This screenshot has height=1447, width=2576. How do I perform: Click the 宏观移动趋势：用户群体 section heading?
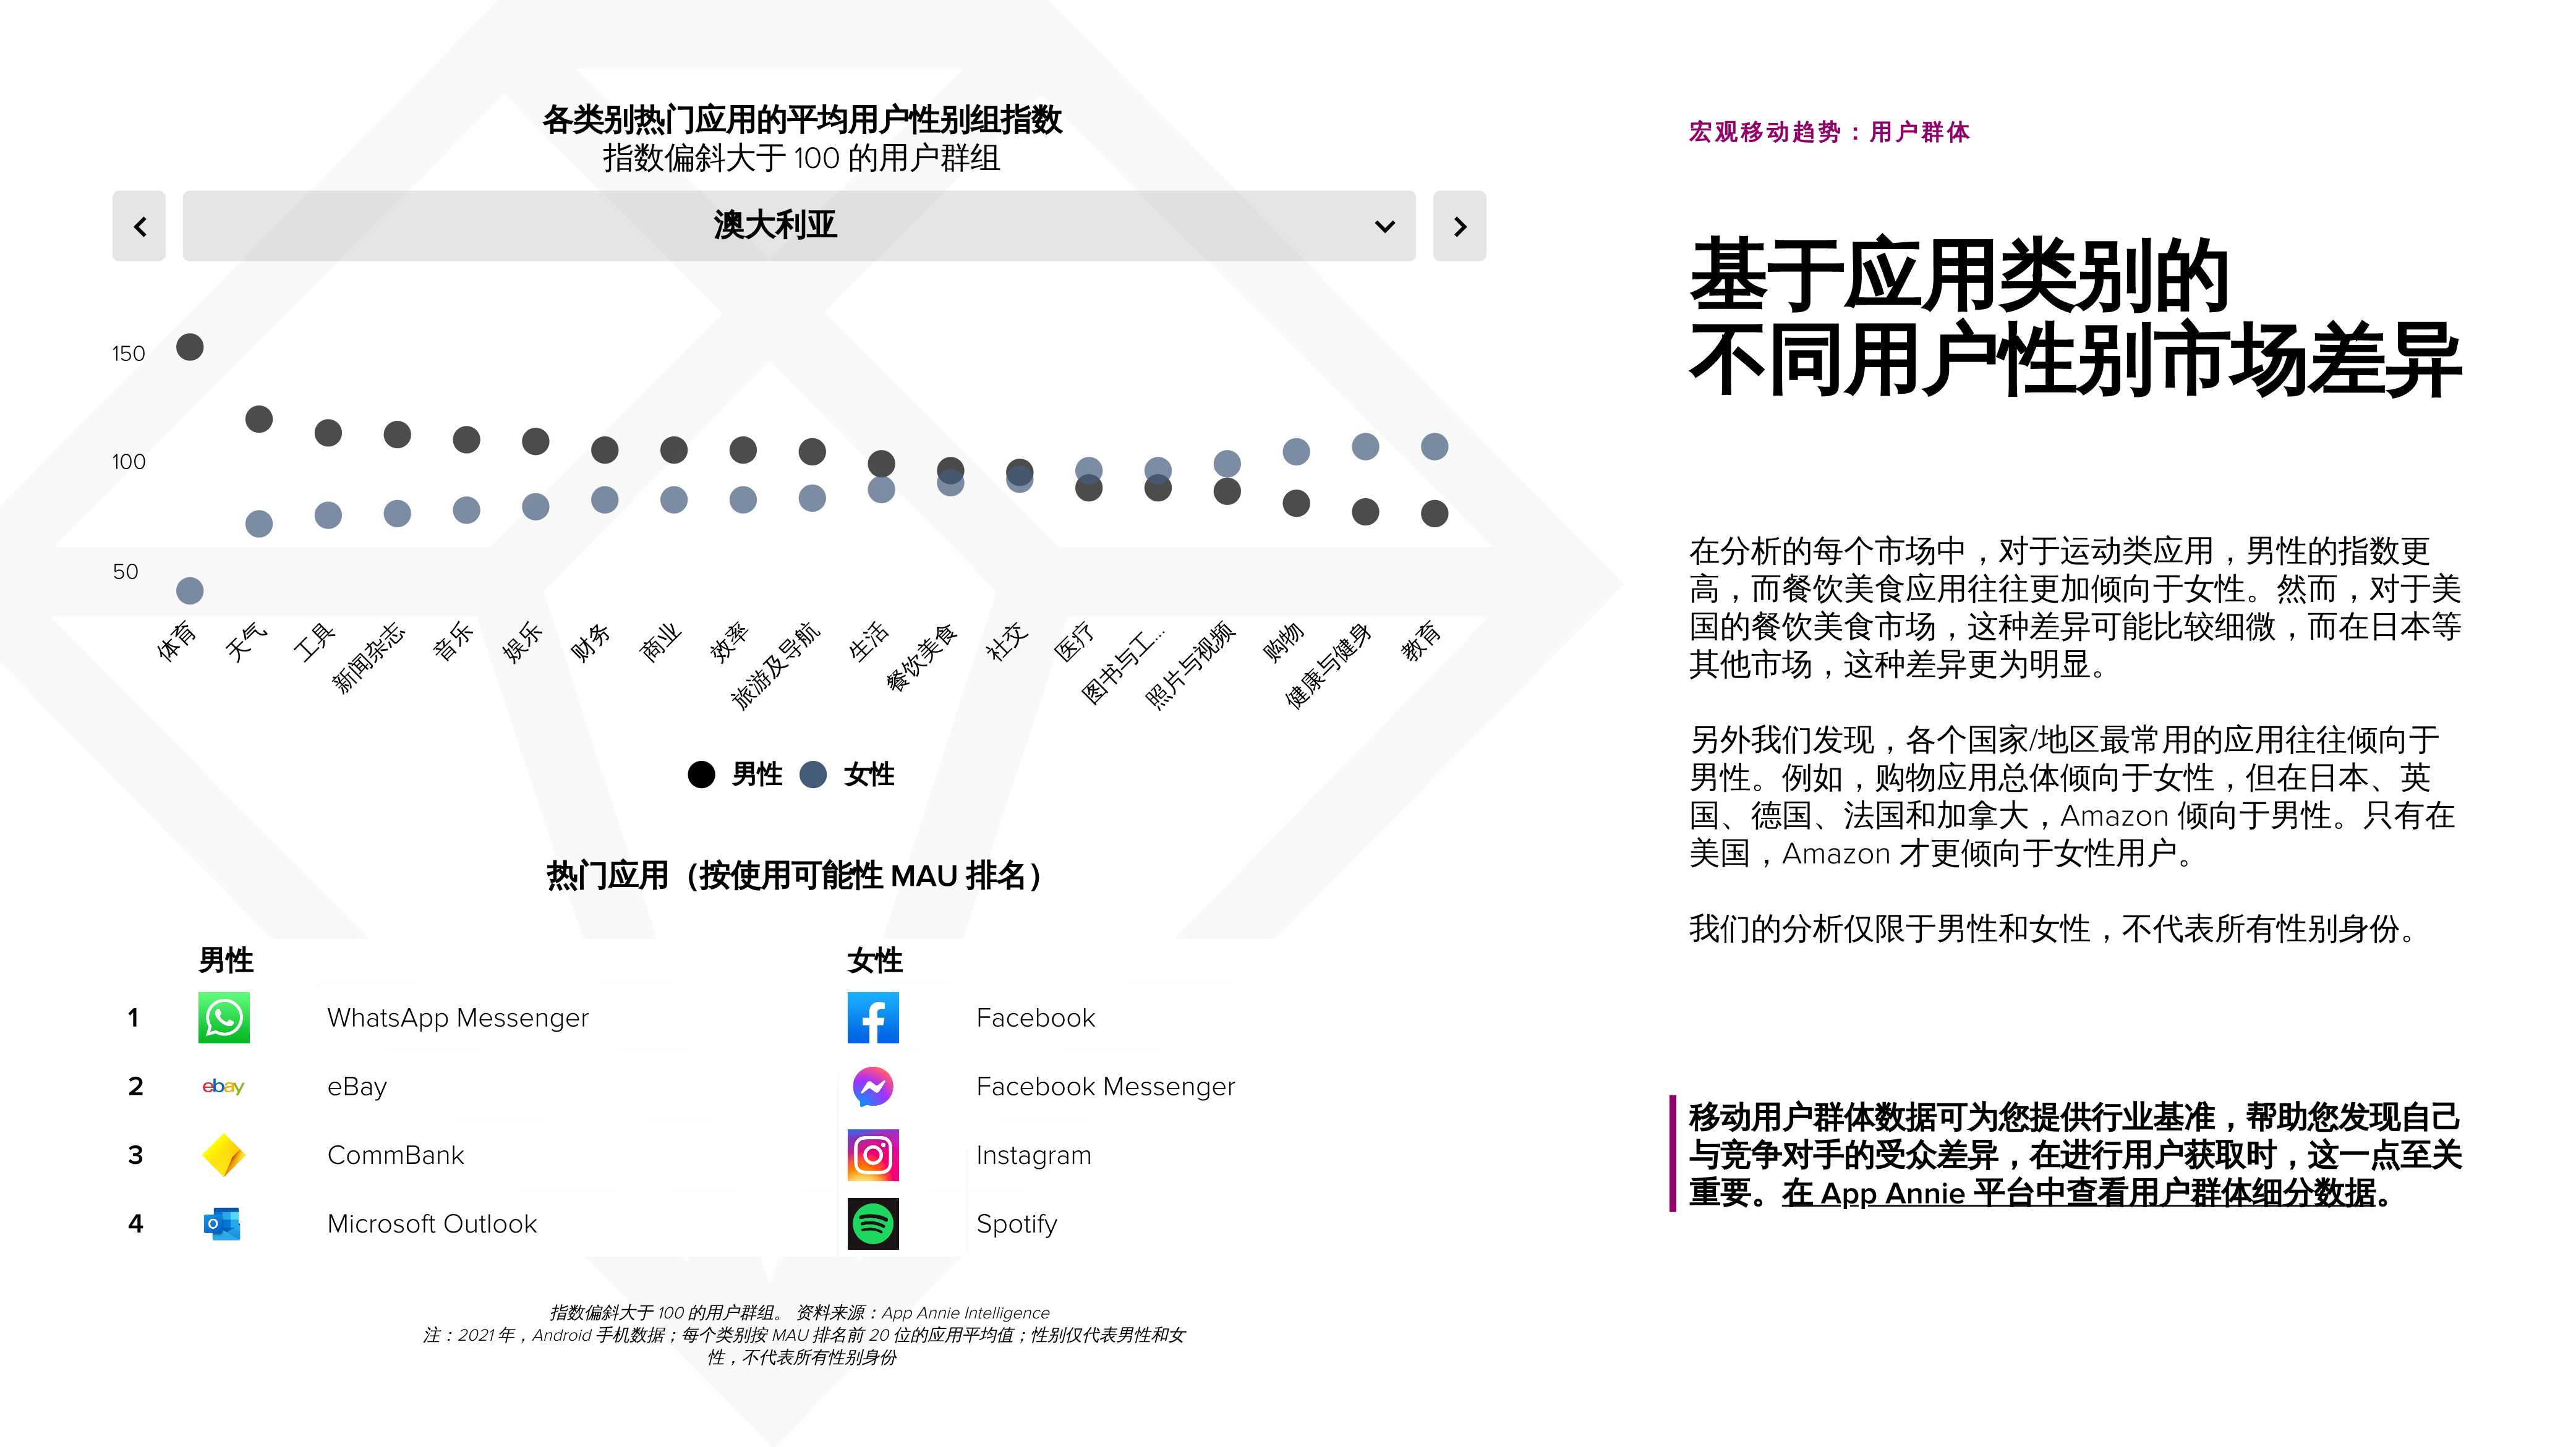click(x=1829, y=132)
